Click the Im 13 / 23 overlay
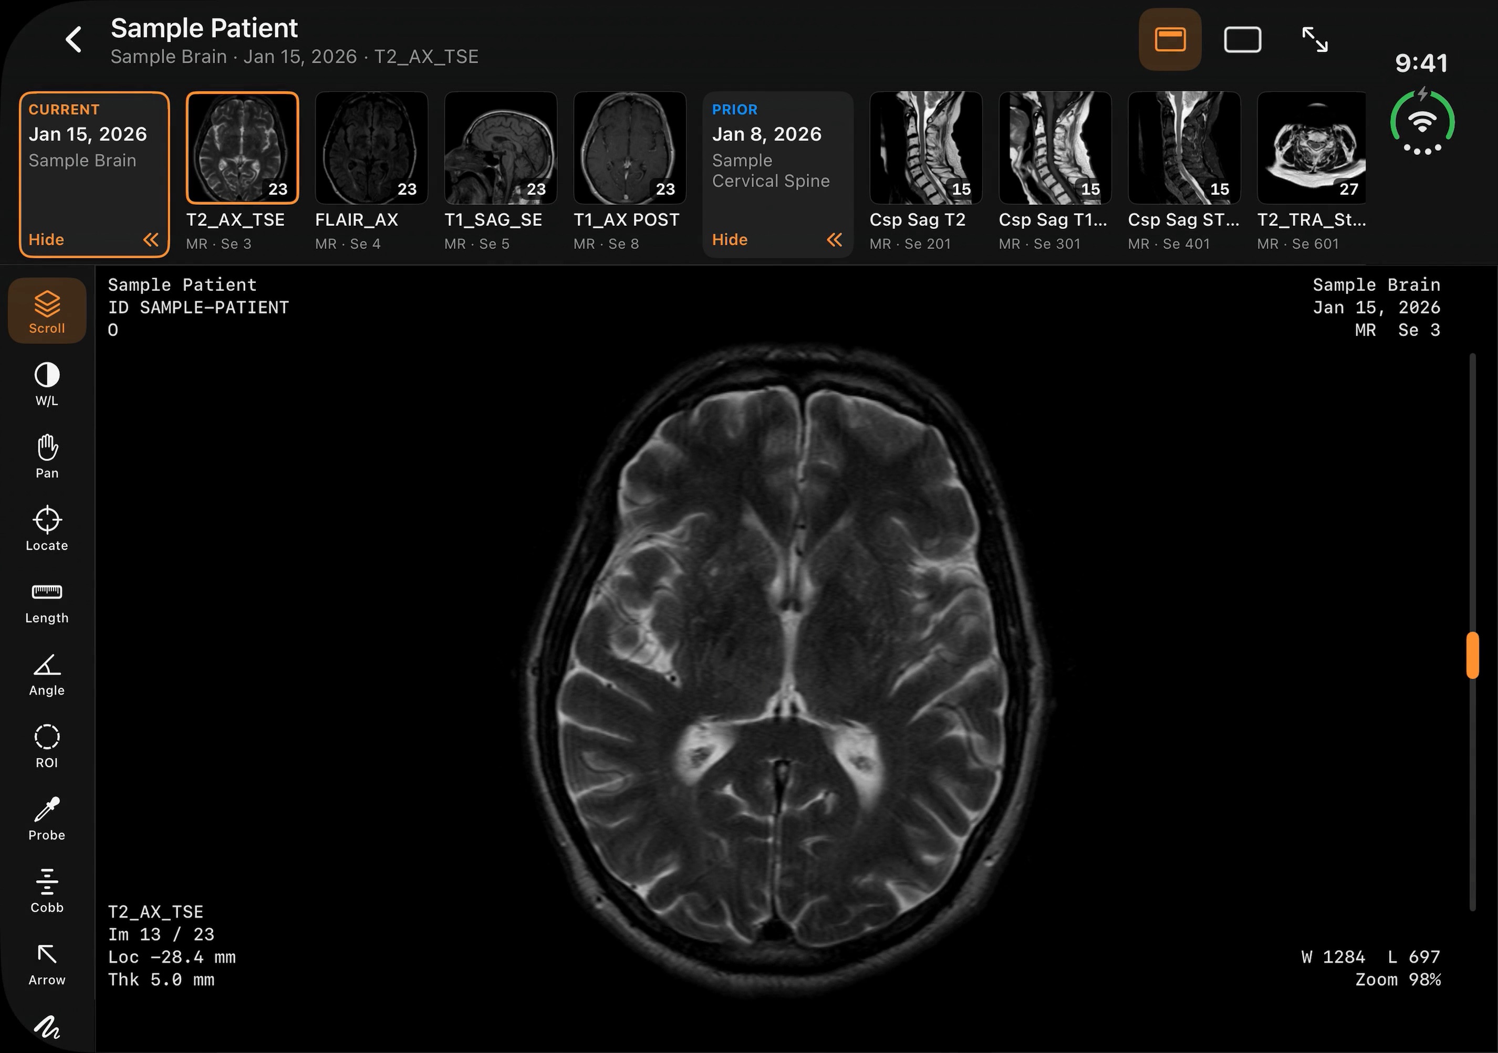The width and height of the screenshot is (1498, 1053). [x=161, y=934]
